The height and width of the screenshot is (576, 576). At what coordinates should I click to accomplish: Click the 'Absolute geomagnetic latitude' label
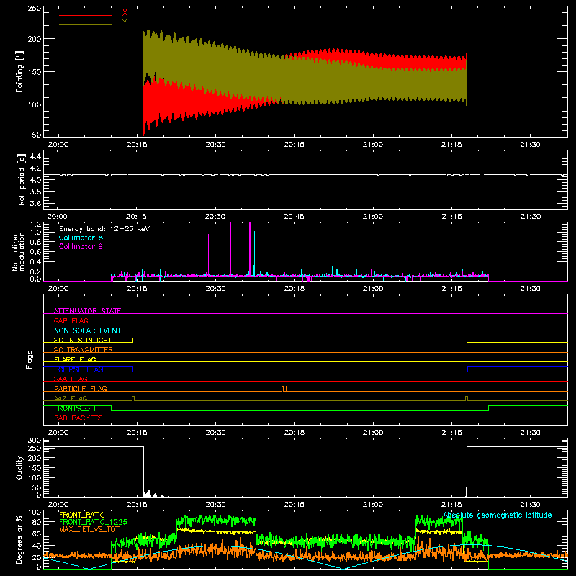tap(498, 515)
